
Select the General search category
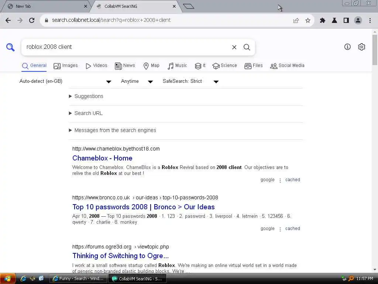pyautogui.click(x=34, y=66)
